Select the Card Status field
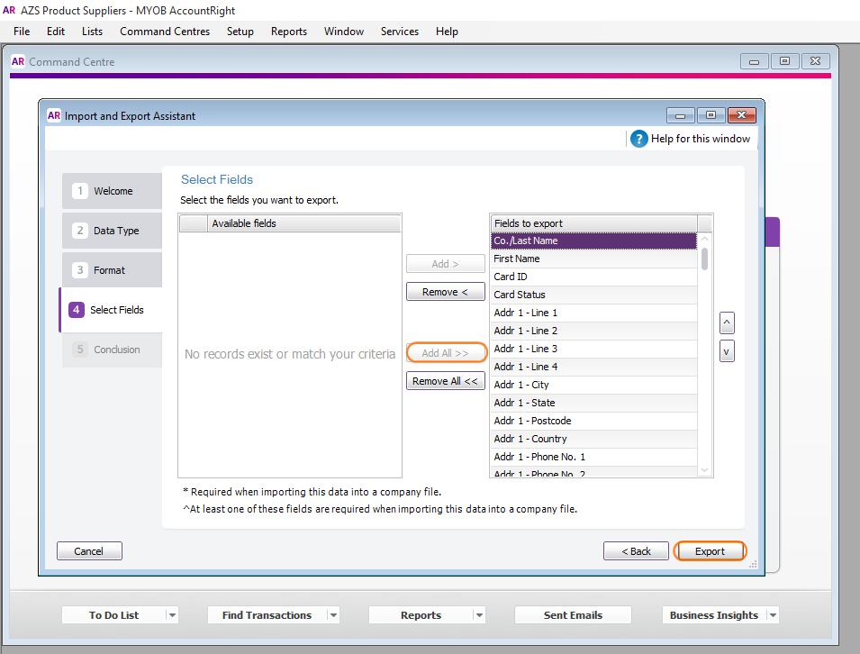The width and height of the screenshot is (860, 654). pyautogui.click(x=594, y=295)
